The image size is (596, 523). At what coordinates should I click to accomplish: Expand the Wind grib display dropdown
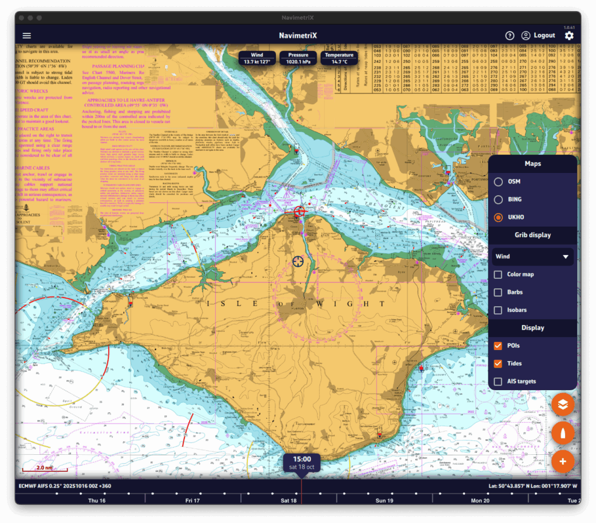click(533, 256)
